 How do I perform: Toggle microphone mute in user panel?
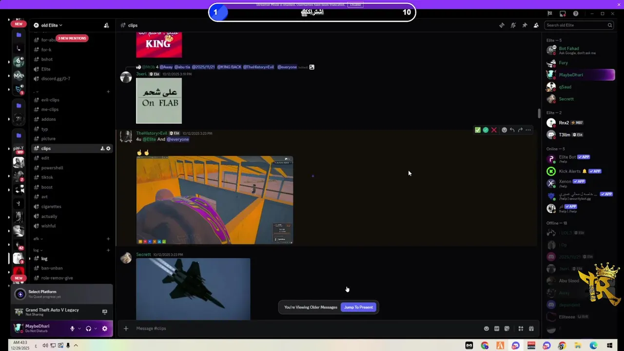[x=72, y=329]
